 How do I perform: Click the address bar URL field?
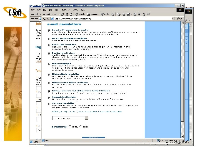pyautogui.click(x=112, y=19)
